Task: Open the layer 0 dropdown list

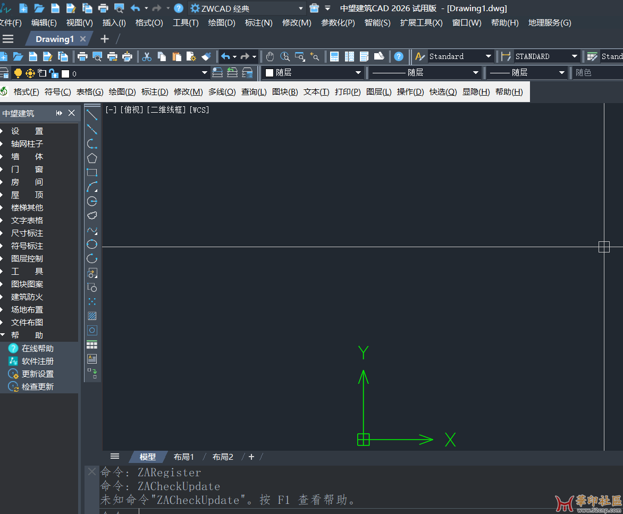Action: pos(204,73)
